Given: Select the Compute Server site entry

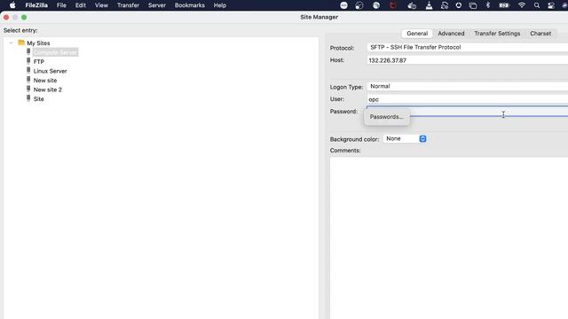Looking at the screenshot, I should click(x=55, y=52).
